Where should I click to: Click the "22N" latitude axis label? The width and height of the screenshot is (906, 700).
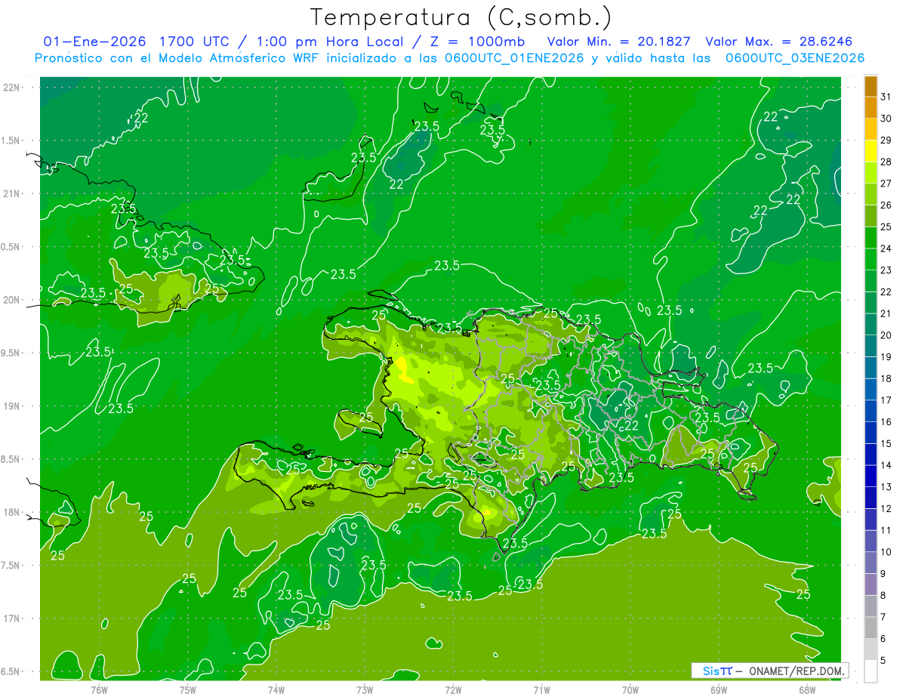tap(12, 88)
